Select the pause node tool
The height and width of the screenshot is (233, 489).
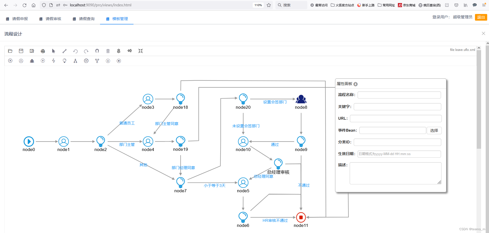108,61
